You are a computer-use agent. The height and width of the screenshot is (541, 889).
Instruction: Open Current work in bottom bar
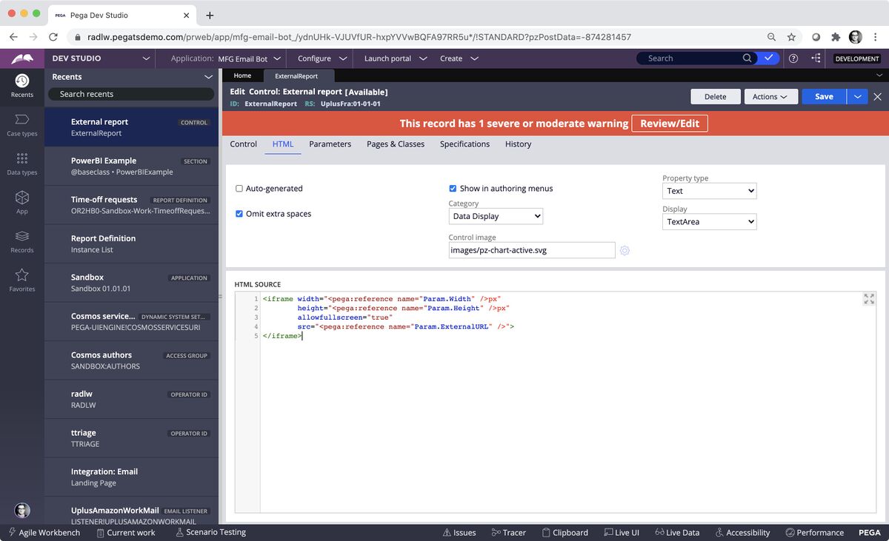coord(124,532)
